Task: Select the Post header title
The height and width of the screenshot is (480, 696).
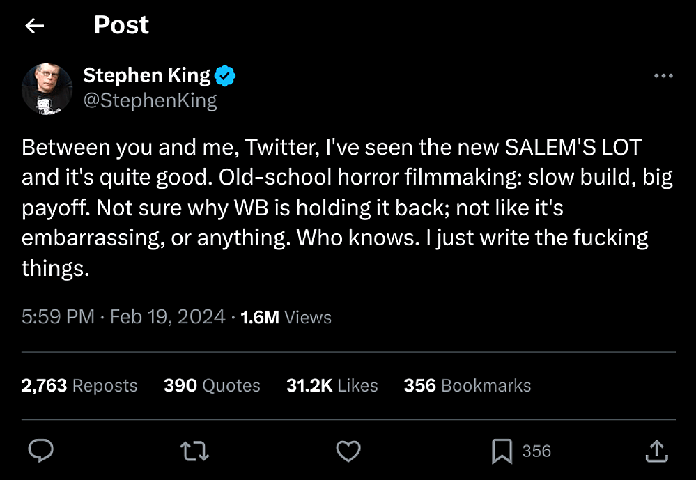Action: tap(121, 25)
